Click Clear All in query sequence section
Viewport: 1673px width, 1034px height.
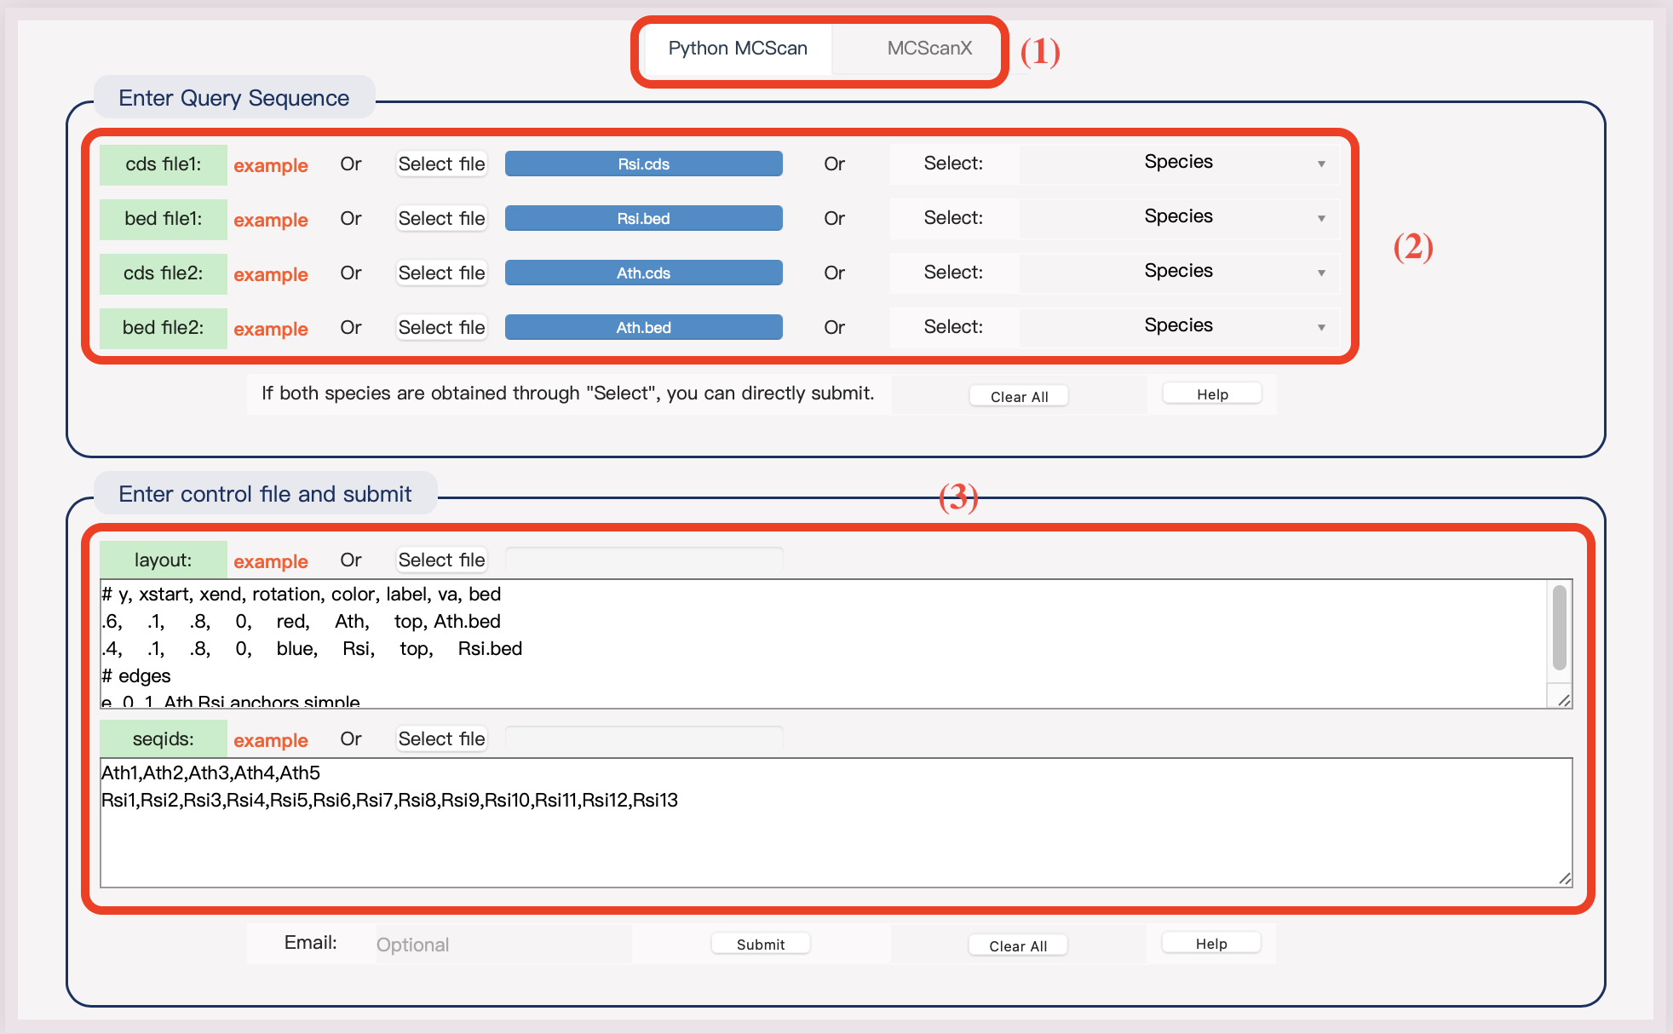click(1019, 396)
